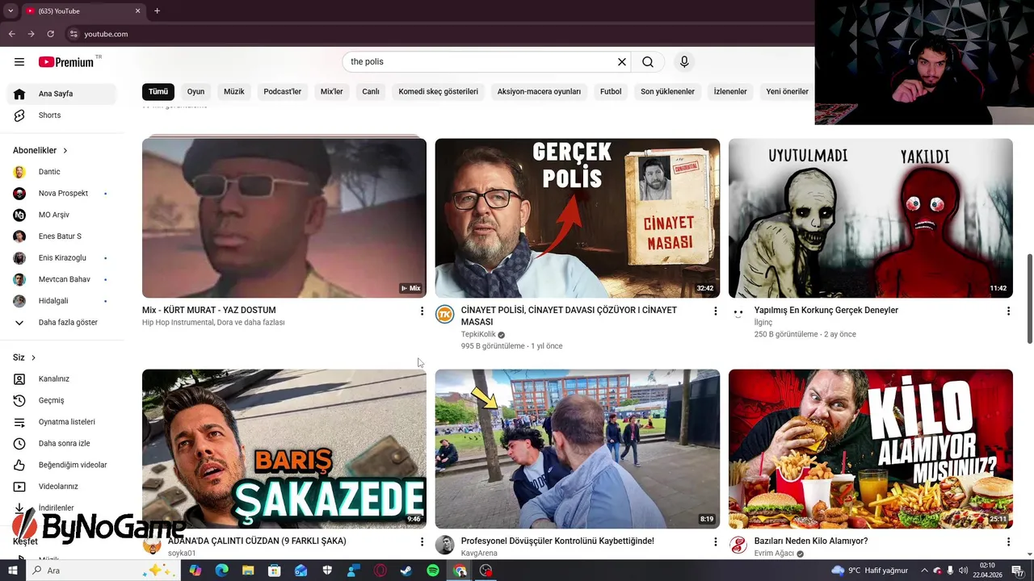Viewport: 1034px width, 581px height.
Task: Clear the search box text
Action: point(622,62)
